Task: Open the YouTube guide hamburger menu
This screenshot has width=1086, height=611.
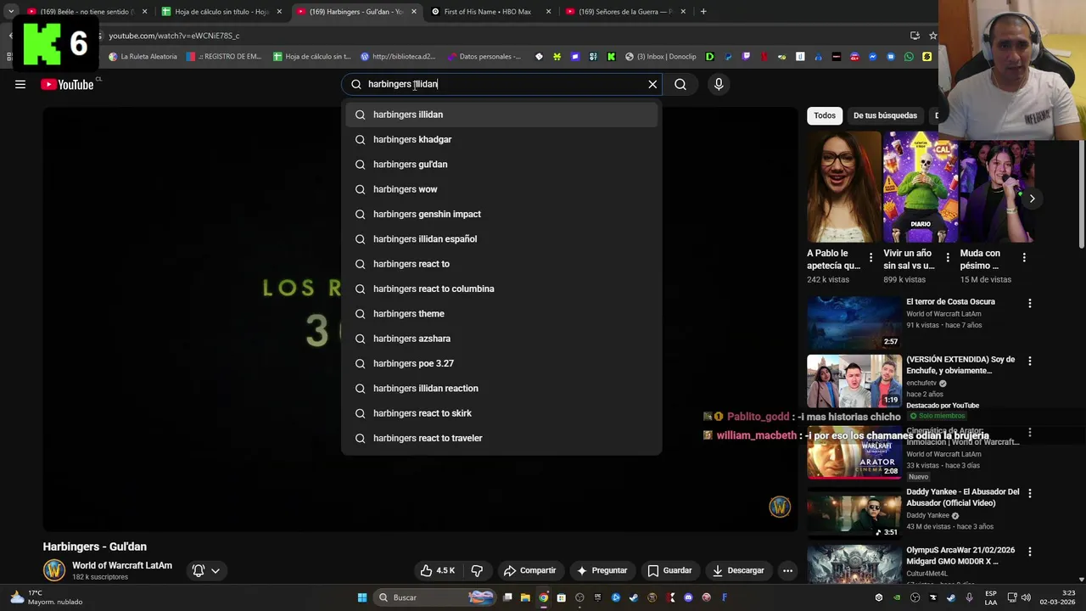Action: (x=20, y=84)
